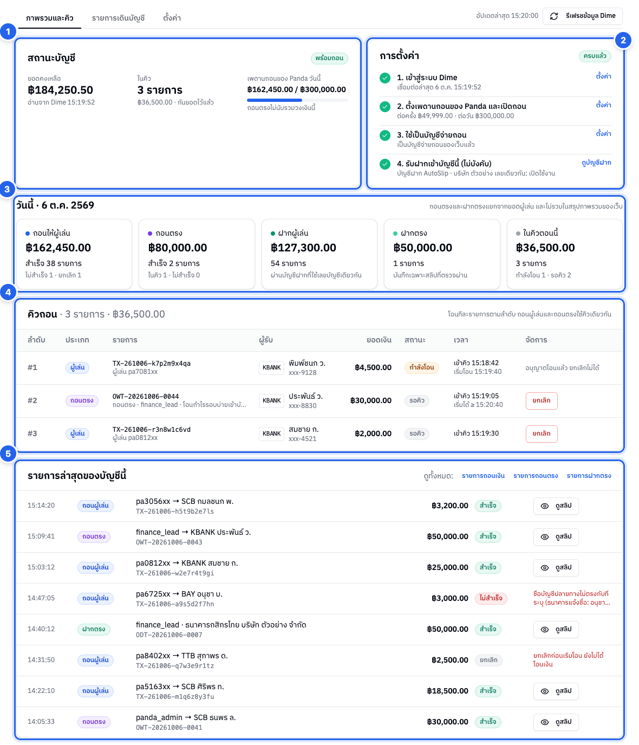Screen dimensions: 639x745
Task: Click eye icon on panda_admin ฿30,000 row
Action: [545, 722]
